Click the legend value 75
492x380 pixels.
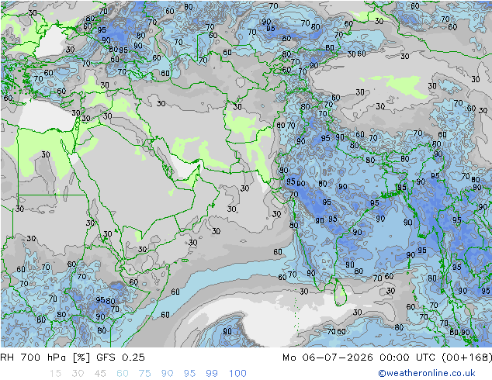click(x=144, y=374)
